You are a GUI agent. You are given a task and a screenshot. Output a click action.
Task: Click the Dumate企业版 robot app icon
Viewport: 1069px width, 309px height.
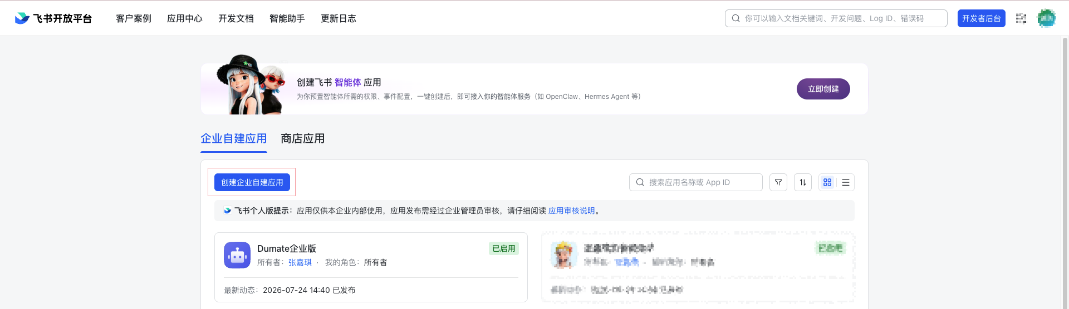(237, 255)
